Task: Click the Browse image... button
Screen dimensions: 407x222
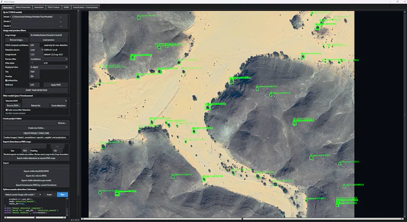Action: click(17, 40)
